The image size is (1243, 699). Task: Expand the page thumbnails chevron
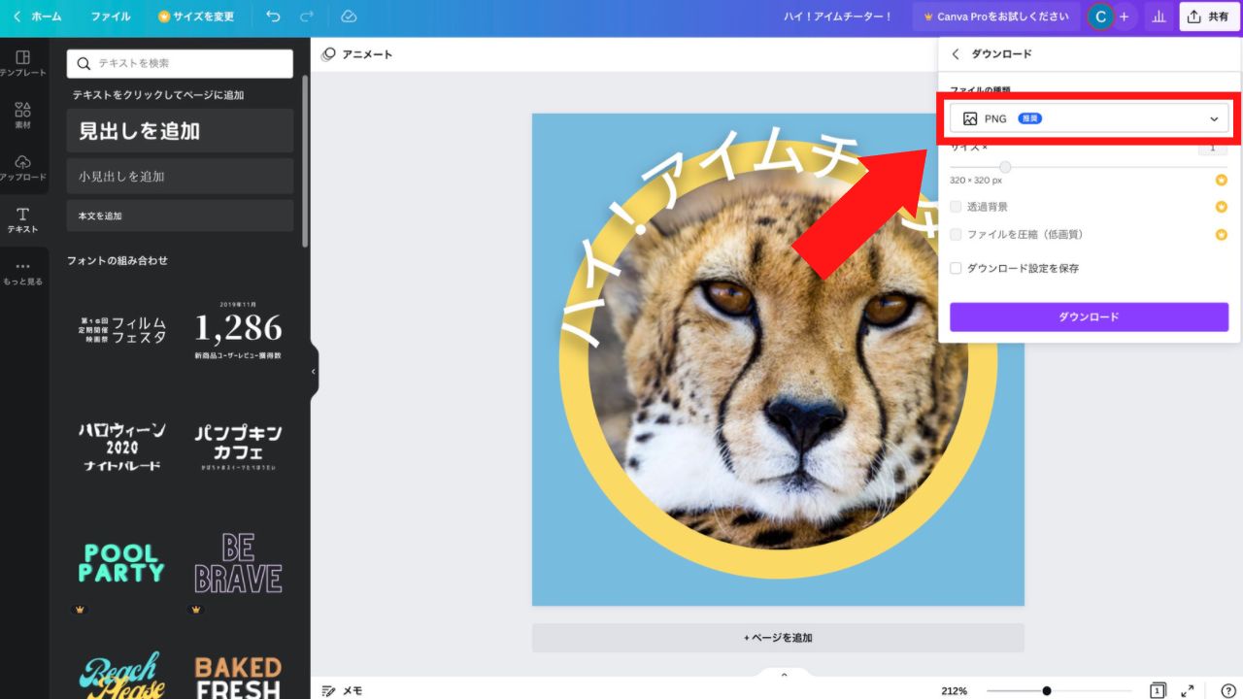(x=785, y=674)
